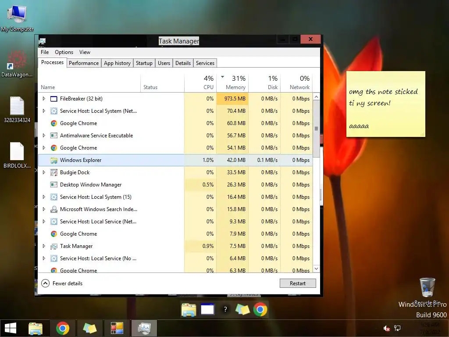This screenshot has height=337, width=449.
Task: Click the Task Manager process row icon
Action: (53, 247)
